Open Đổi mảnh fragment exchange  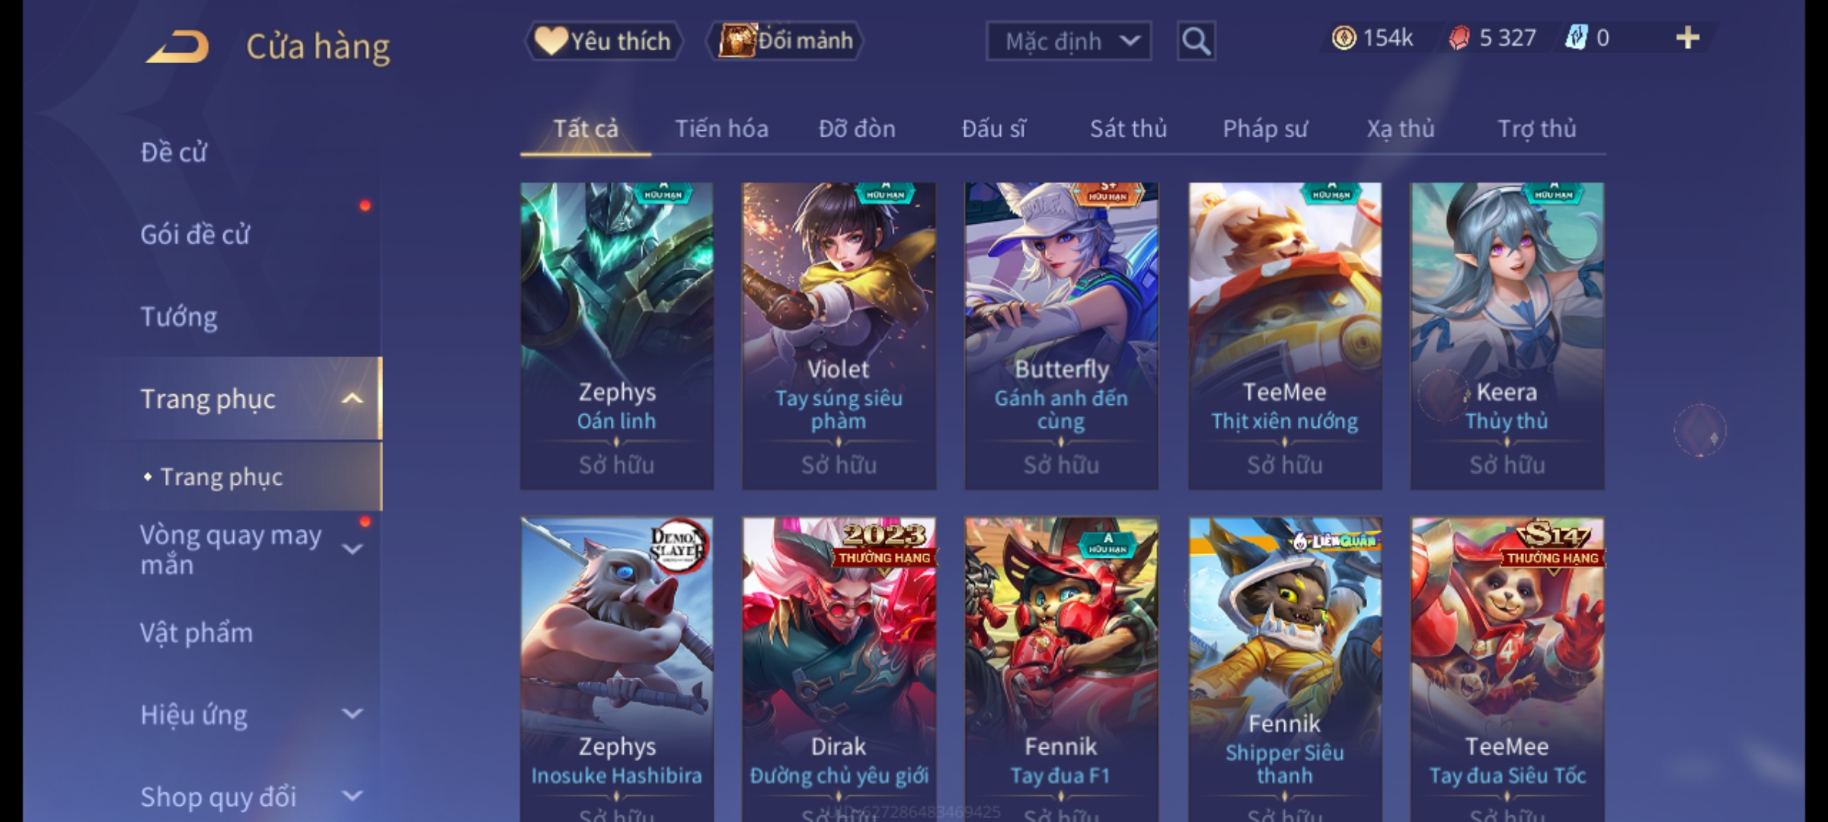pyautogui.click(x=785, y=41)
